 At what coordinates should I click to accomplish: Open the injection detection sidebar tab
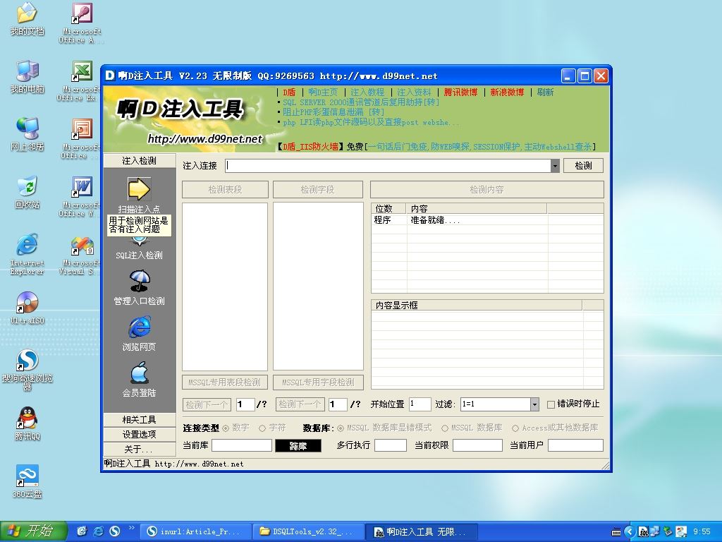point(140,160)
